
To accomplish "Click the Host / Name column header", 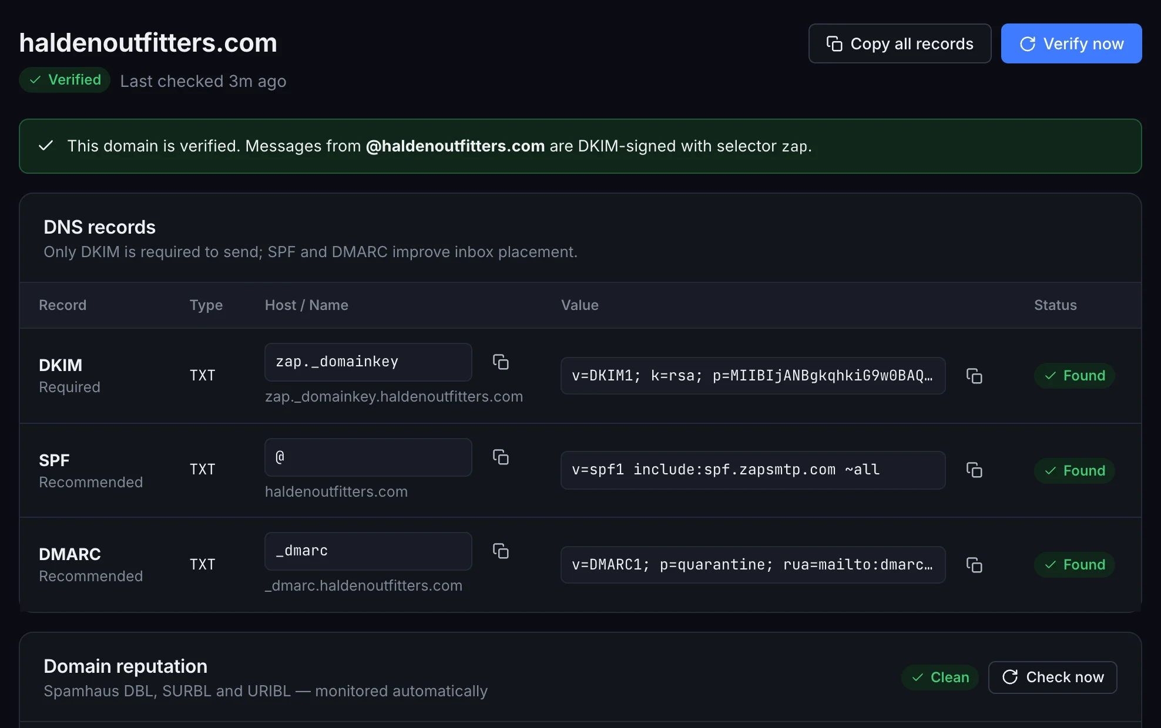I will click(306, 305).
